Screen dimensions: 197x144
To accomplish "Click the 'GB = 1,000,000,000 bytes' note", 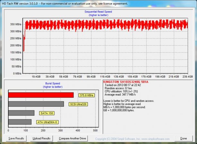I will point(119,110).
